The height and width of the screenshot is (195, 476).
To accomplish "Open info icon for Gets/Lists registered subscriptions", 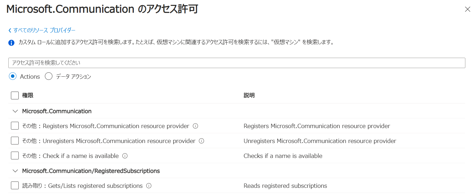I will [x=149, y=186].
